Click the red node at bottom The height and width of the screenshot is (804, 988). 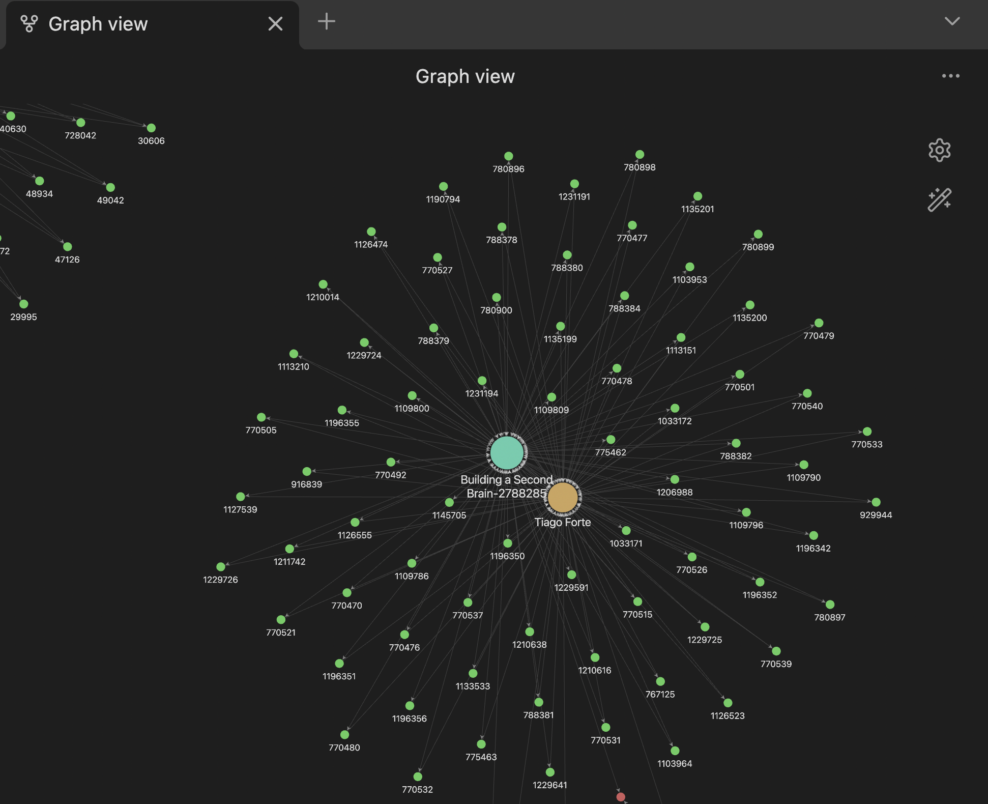tap(621, 797)
